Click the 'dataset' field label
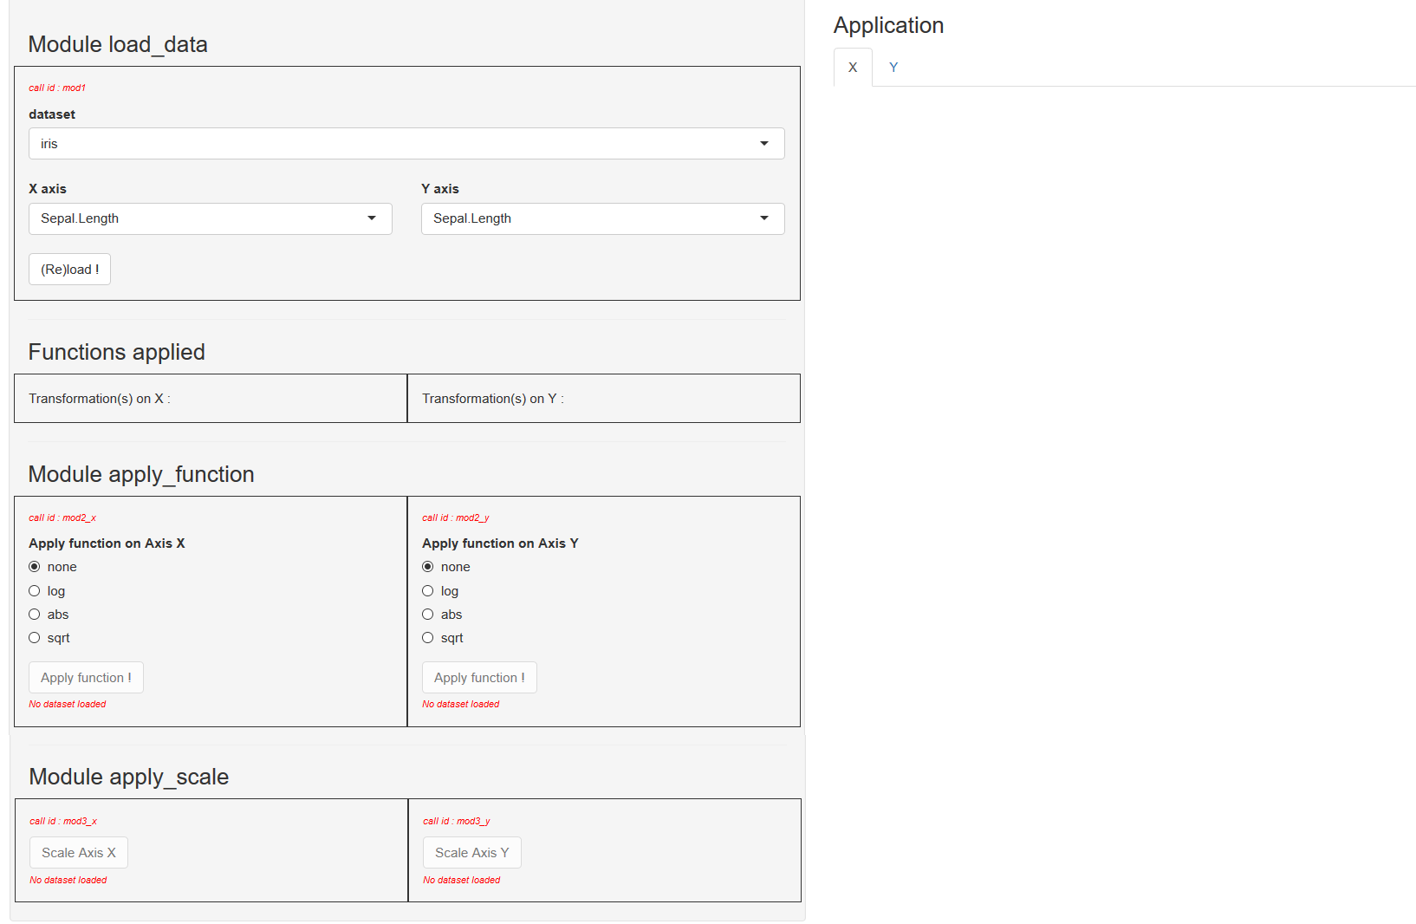The image size is (1416, 924). point(52,114)
